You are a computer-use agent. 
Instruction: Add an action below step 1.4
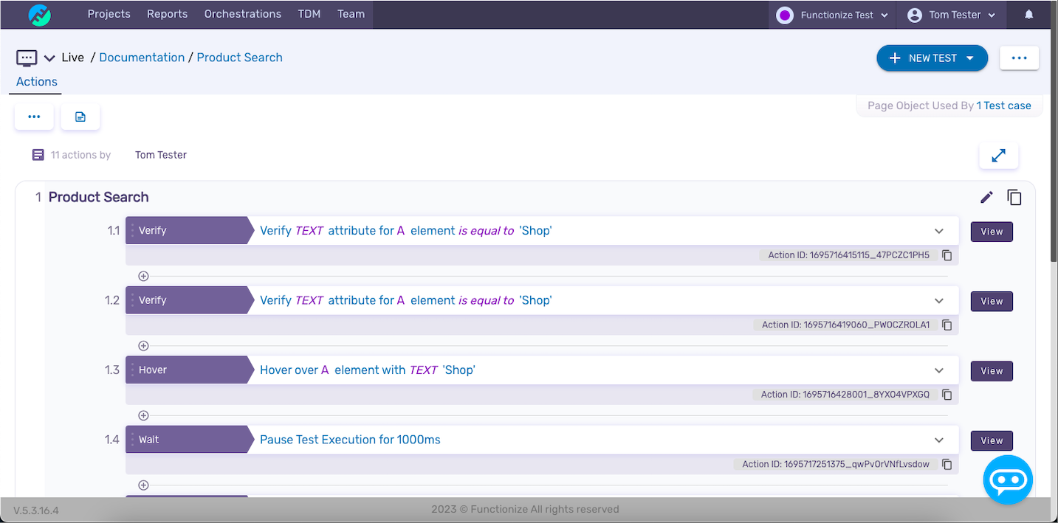[143, 485]
